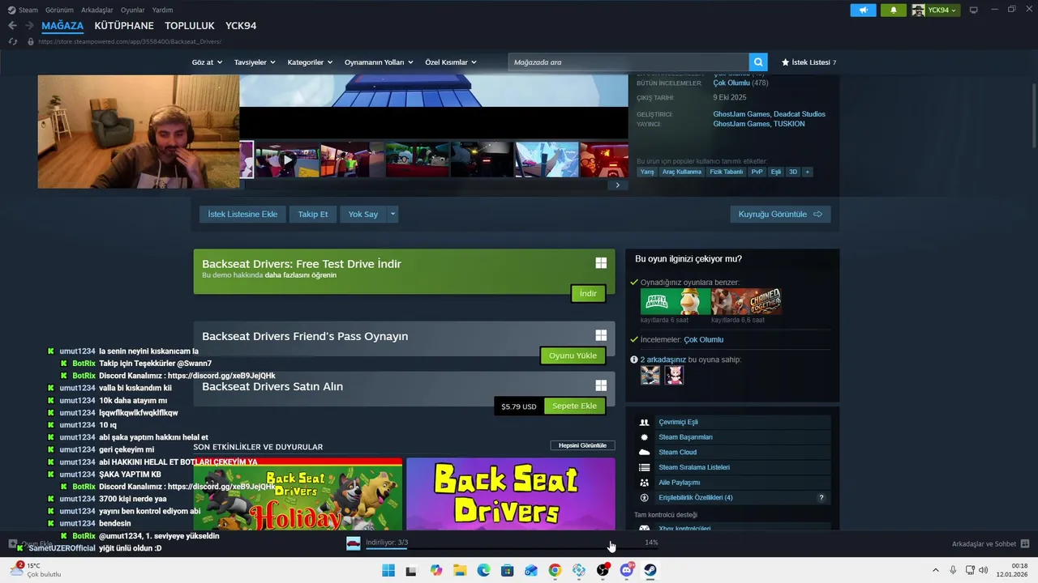Open the Steam menu

pos(24,10)
